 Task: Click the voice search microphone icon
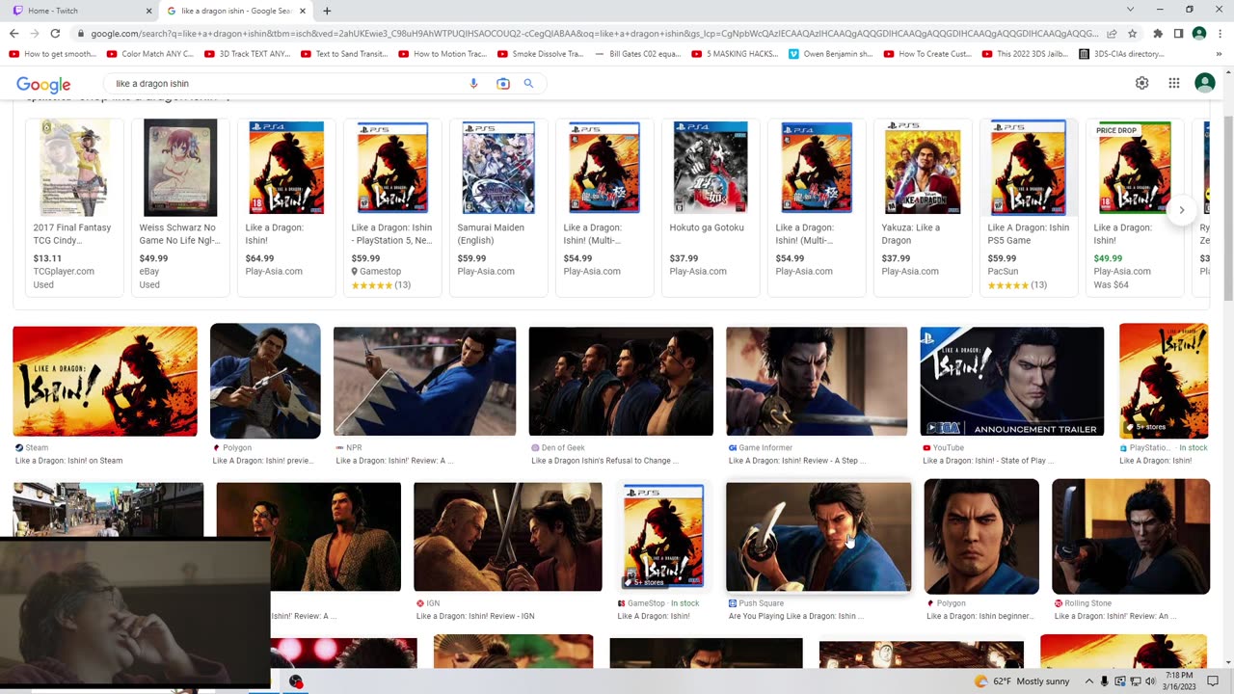click(473, 84)
